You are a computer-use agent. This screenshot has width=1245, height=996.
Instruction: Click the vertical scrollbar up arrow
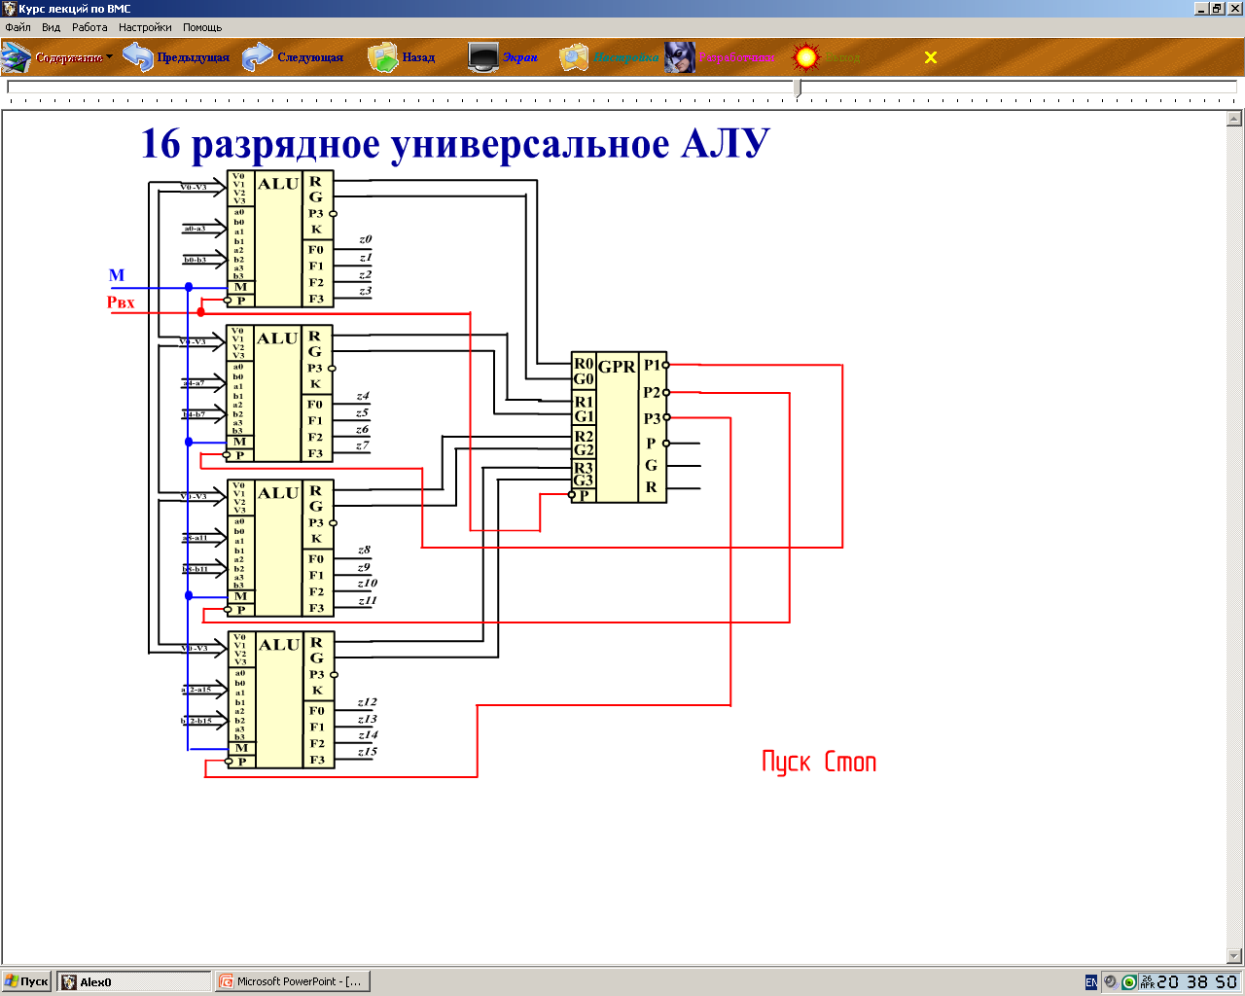[1234, 119]
